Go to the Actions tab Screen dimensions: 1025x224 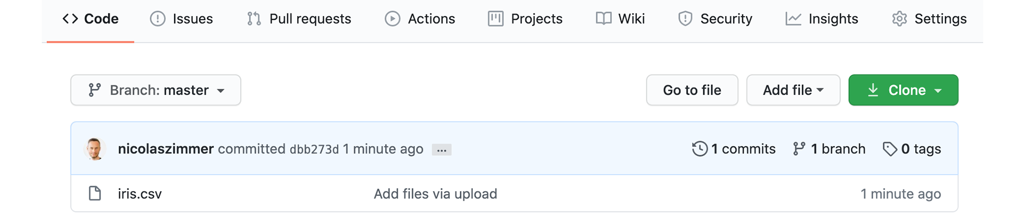click(420, 19)
